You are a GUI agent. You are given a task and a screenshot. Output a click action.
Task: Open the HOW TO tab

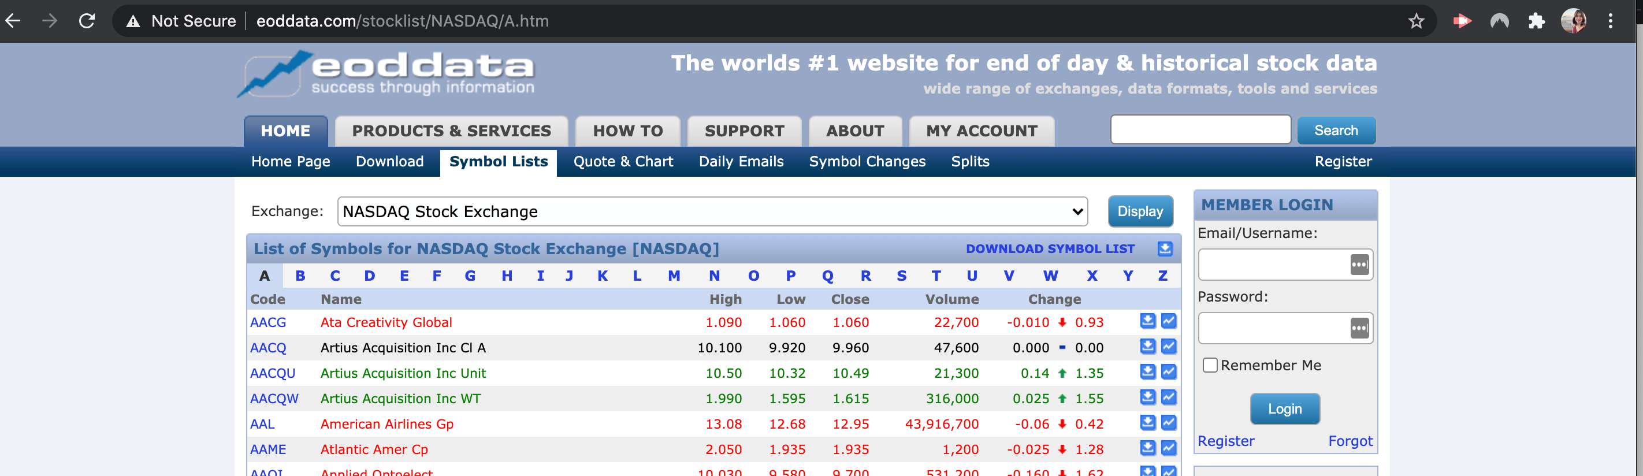coord(627,131)
